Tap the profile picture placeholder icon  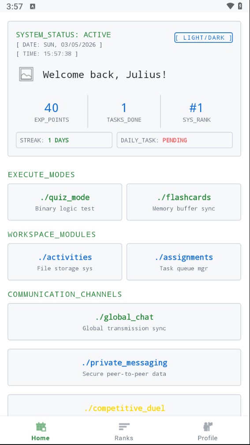coord(26,74)
